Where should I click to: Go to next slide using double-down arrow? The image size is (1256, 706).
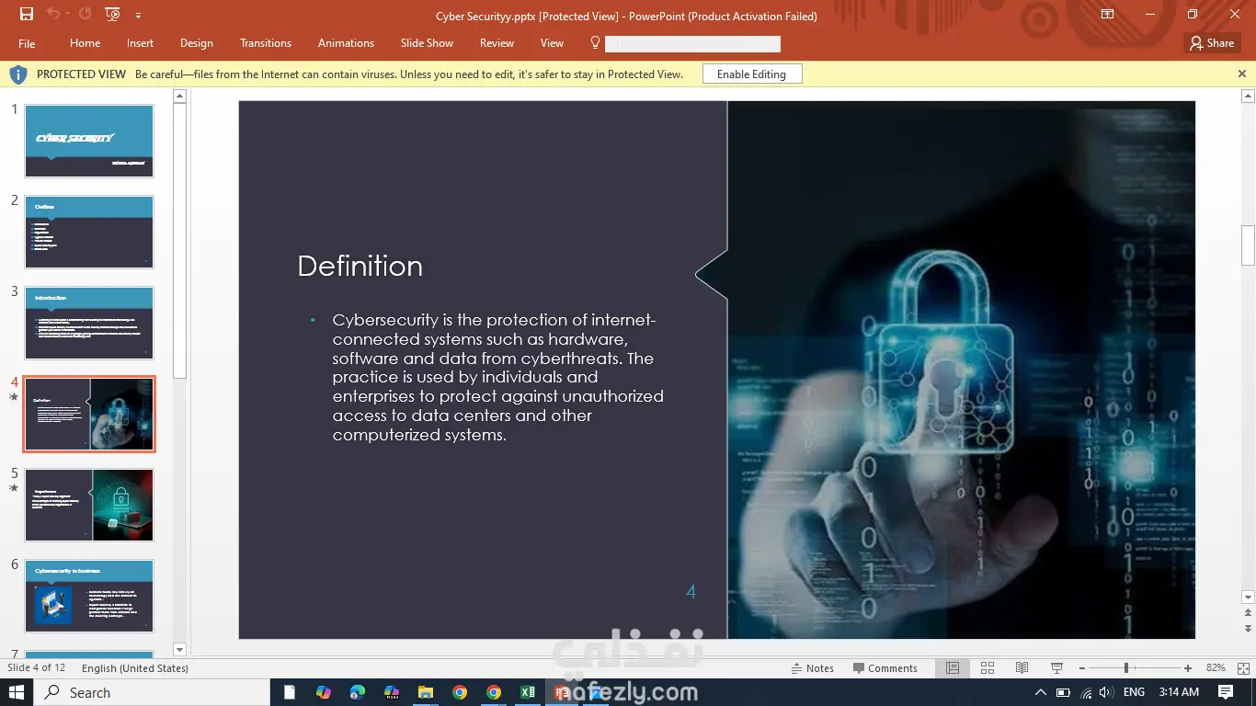coord(1248,628)
